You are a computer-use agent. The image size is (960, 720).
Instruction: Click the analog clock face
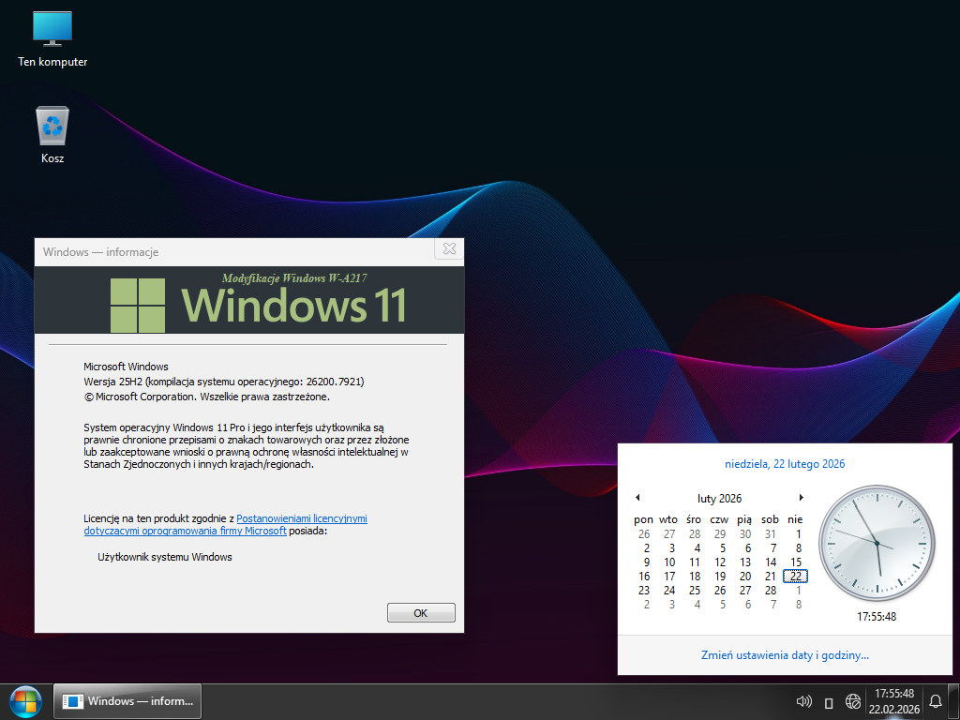pyautogui.click(x=877, y=543)
